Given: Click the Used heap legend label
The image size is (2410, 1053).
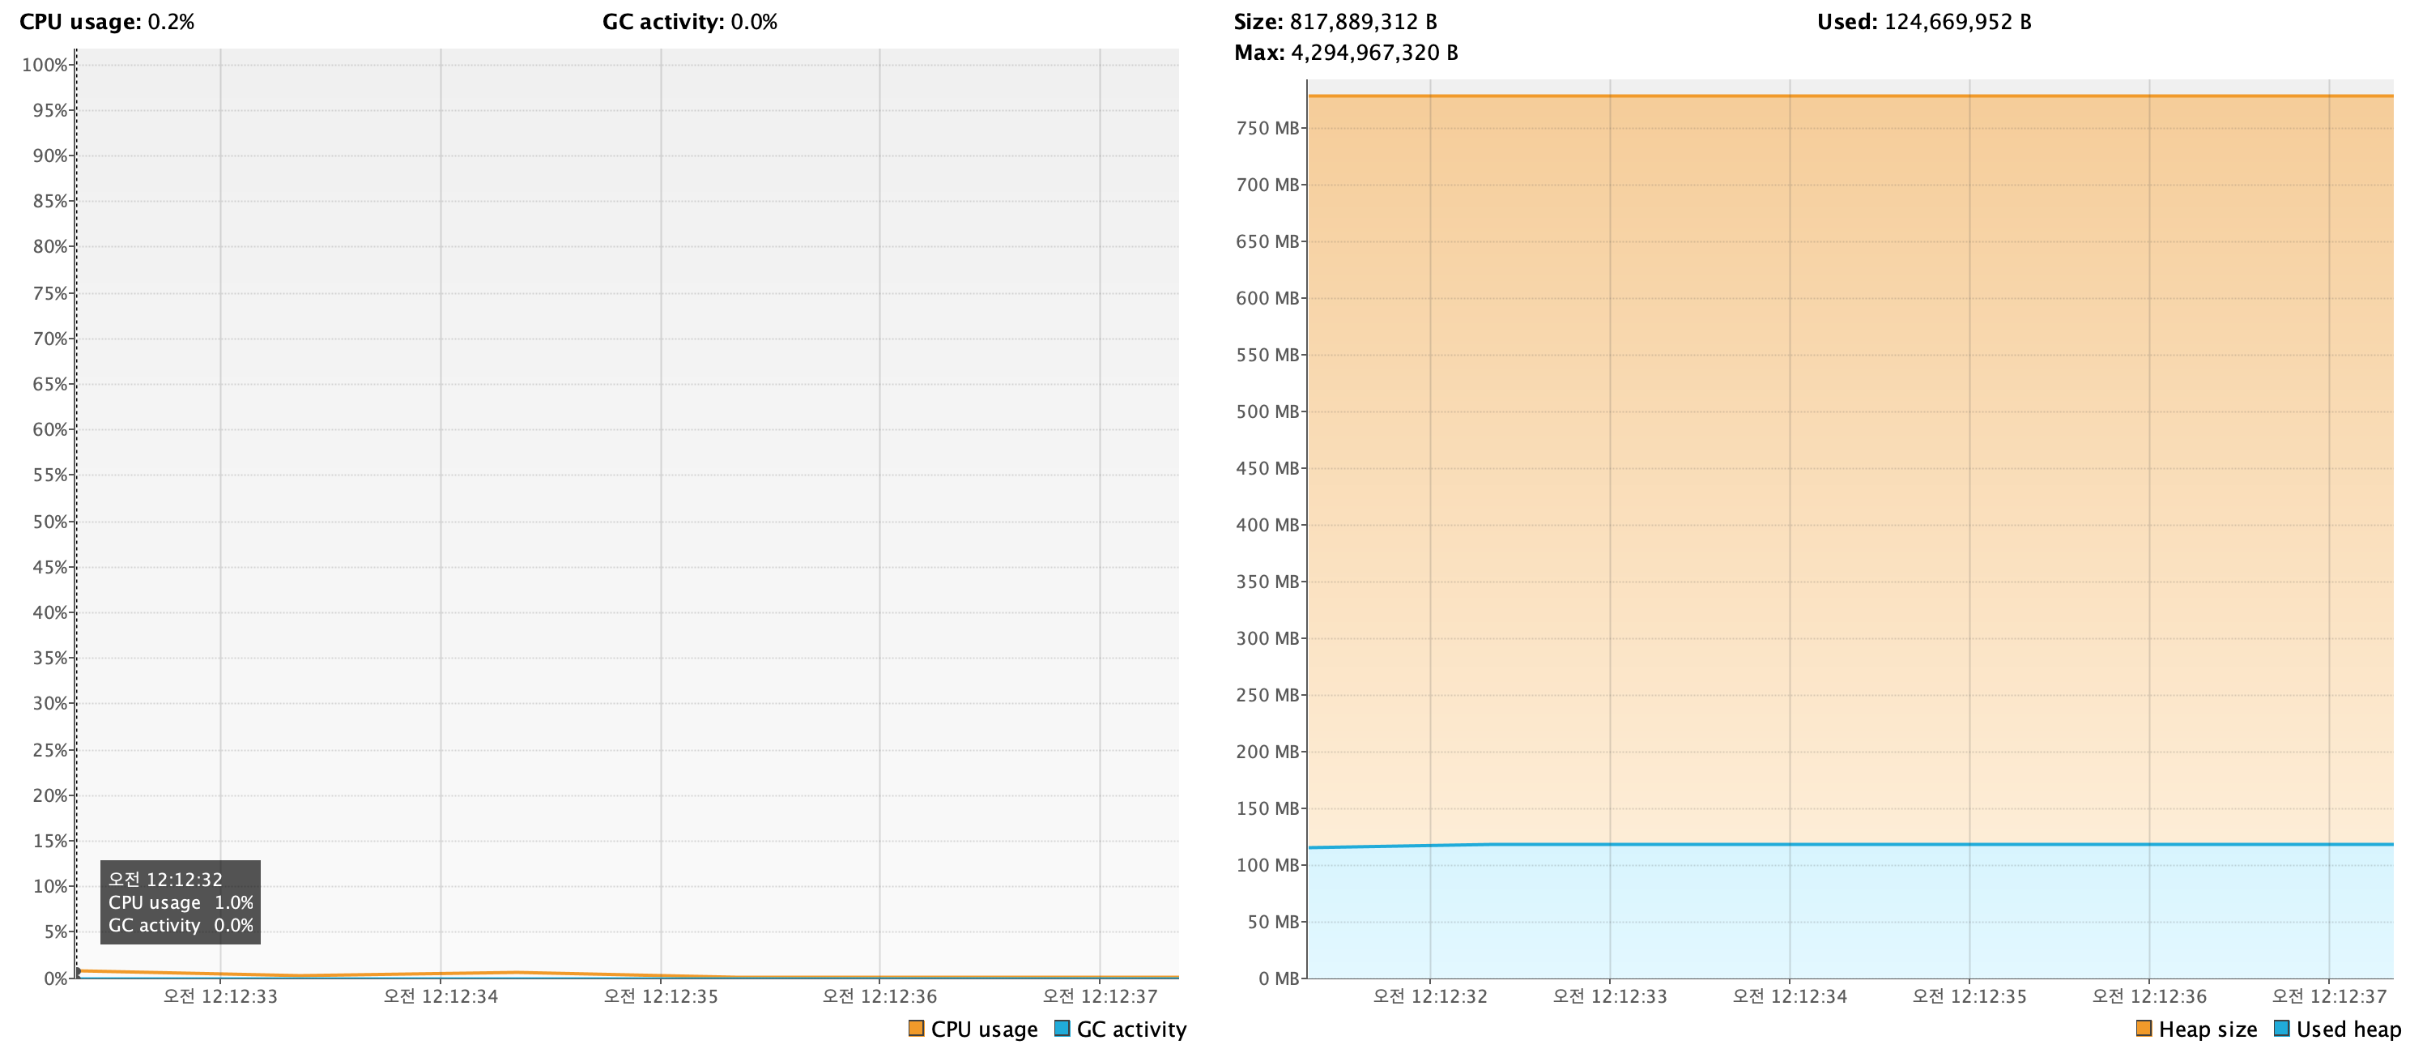Looking at the screenshot, I should click(2348, 1029).
